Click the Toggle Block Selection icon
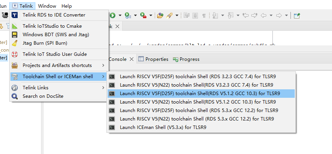Image resolution: width=332 pixels, height=154 pixels. (195, 15)
